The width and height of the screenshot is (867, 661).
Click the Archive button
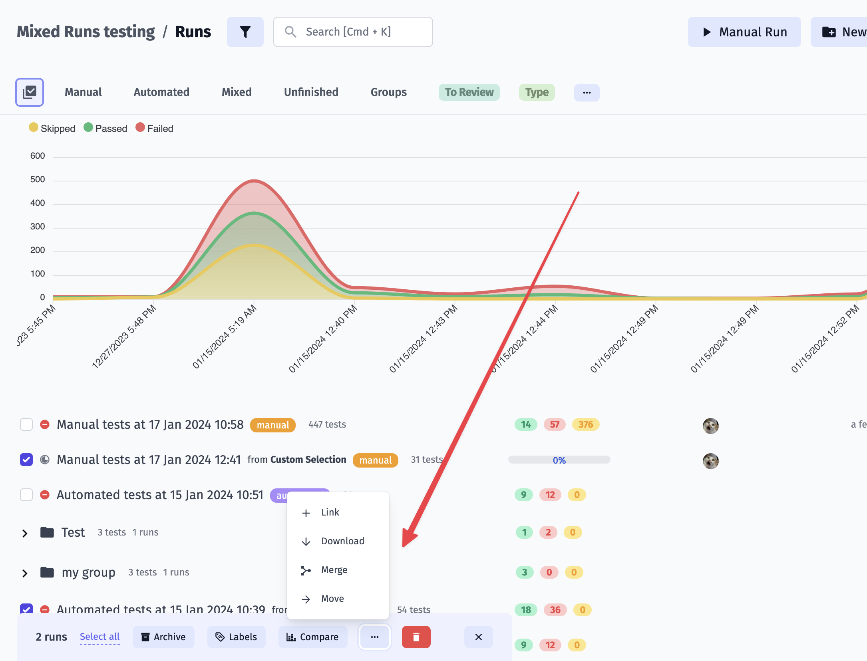coord(163,637)
